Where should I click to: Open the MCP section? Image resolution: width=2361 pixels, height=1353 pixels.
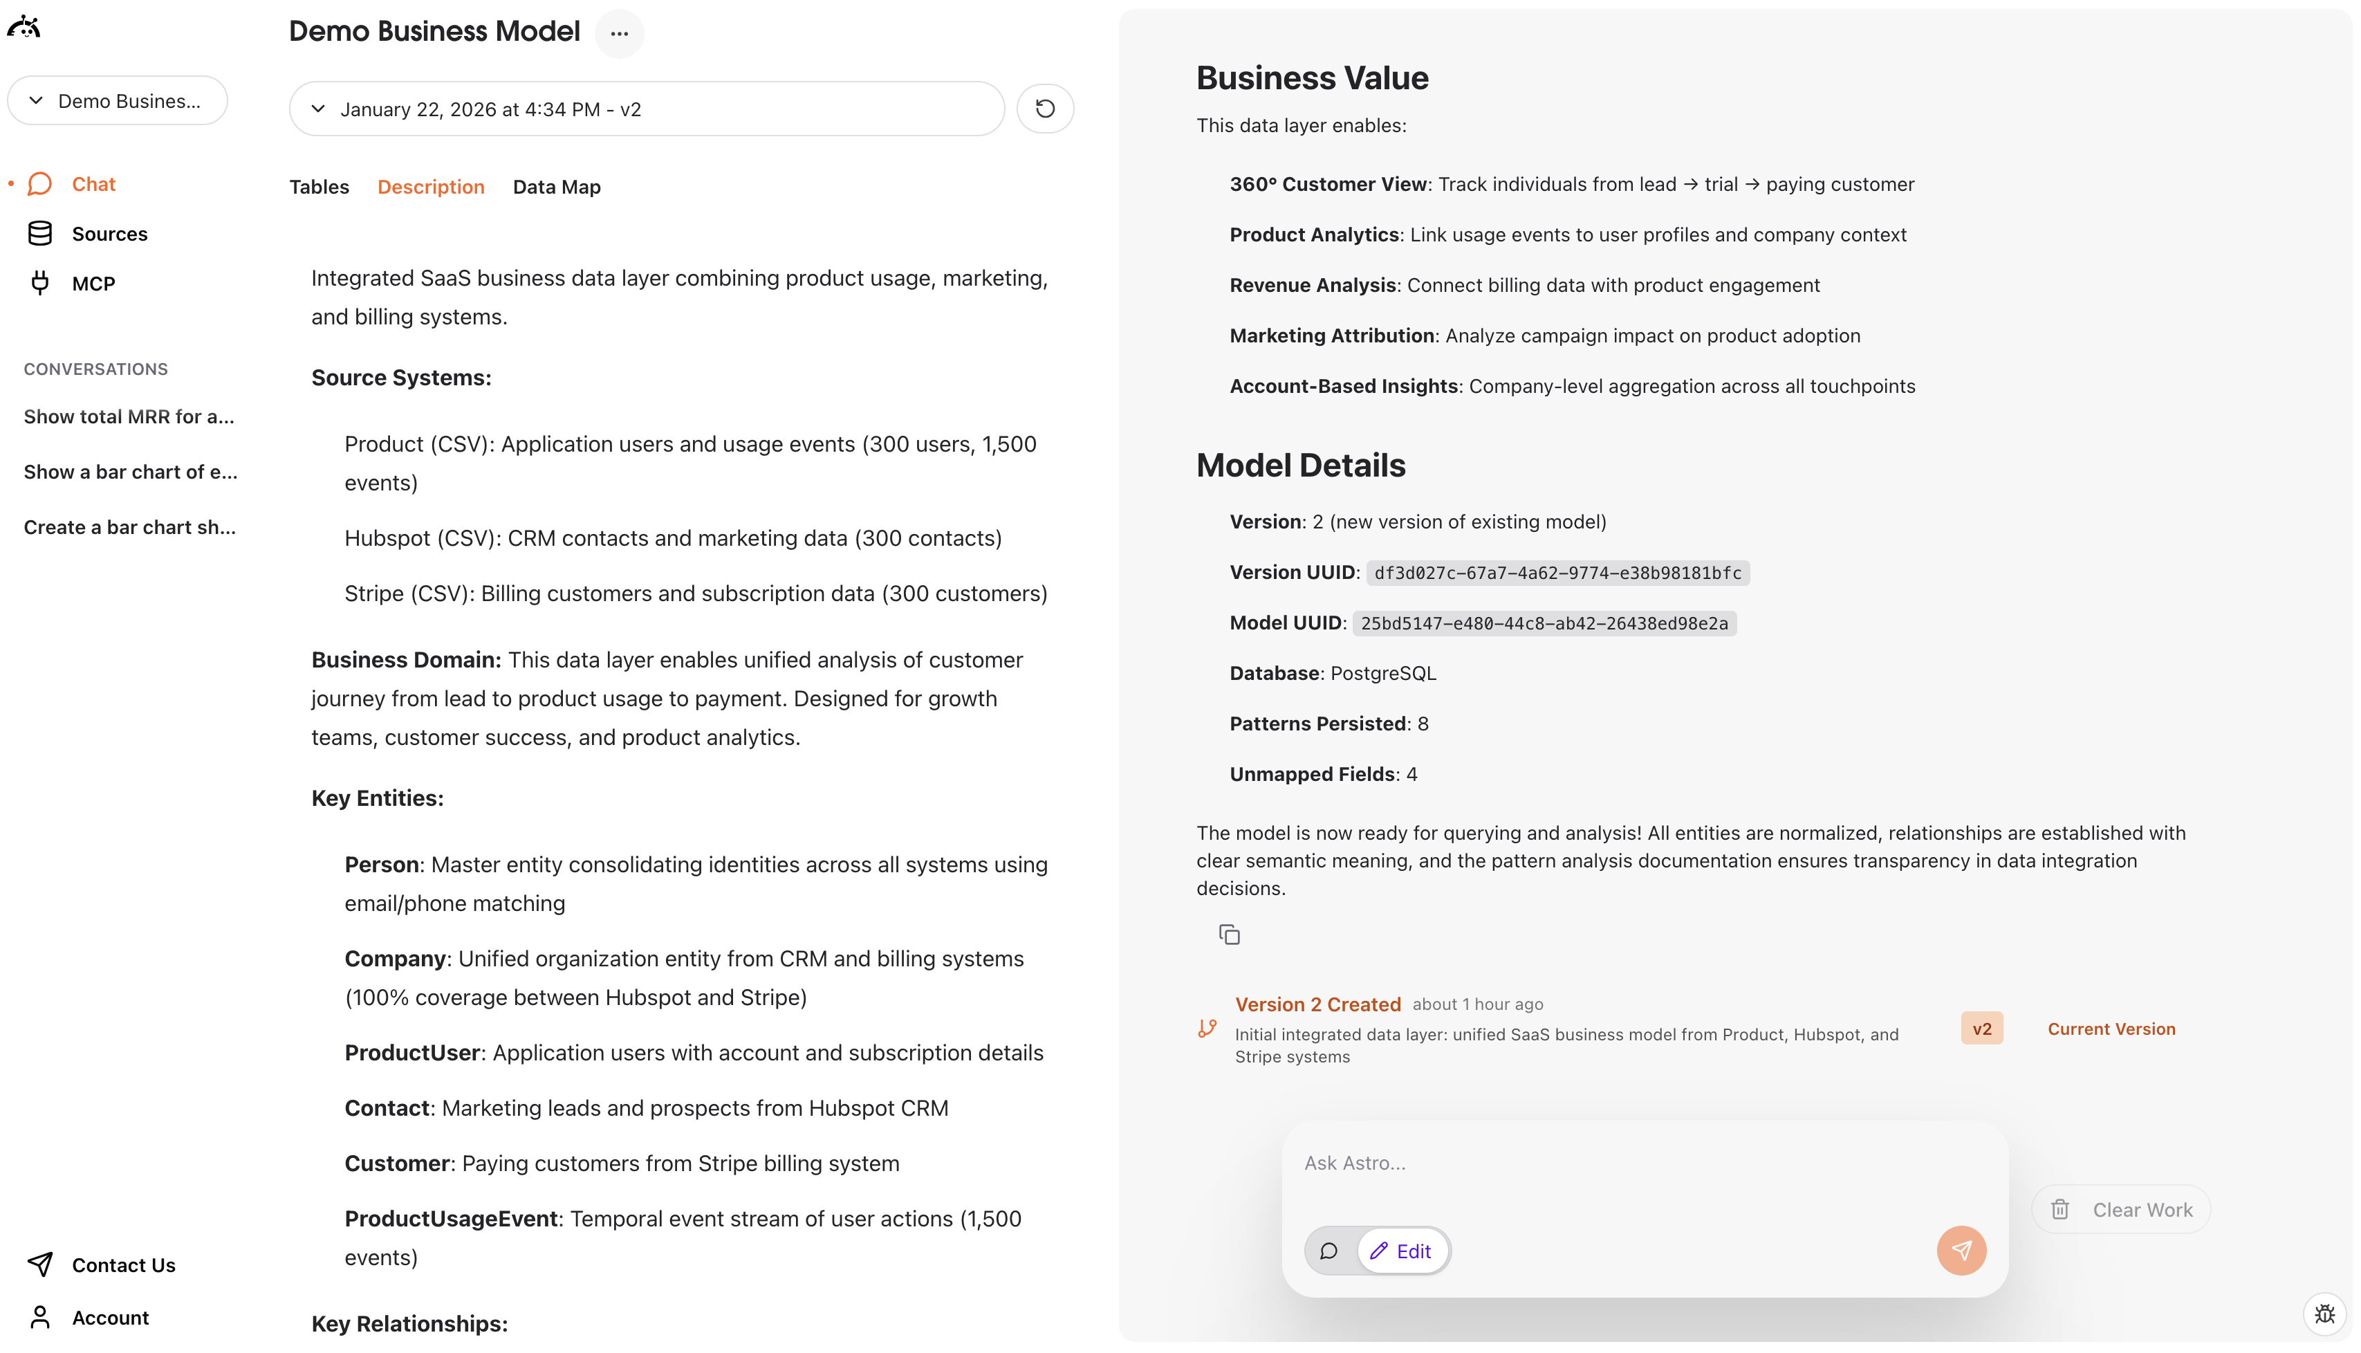92,282
